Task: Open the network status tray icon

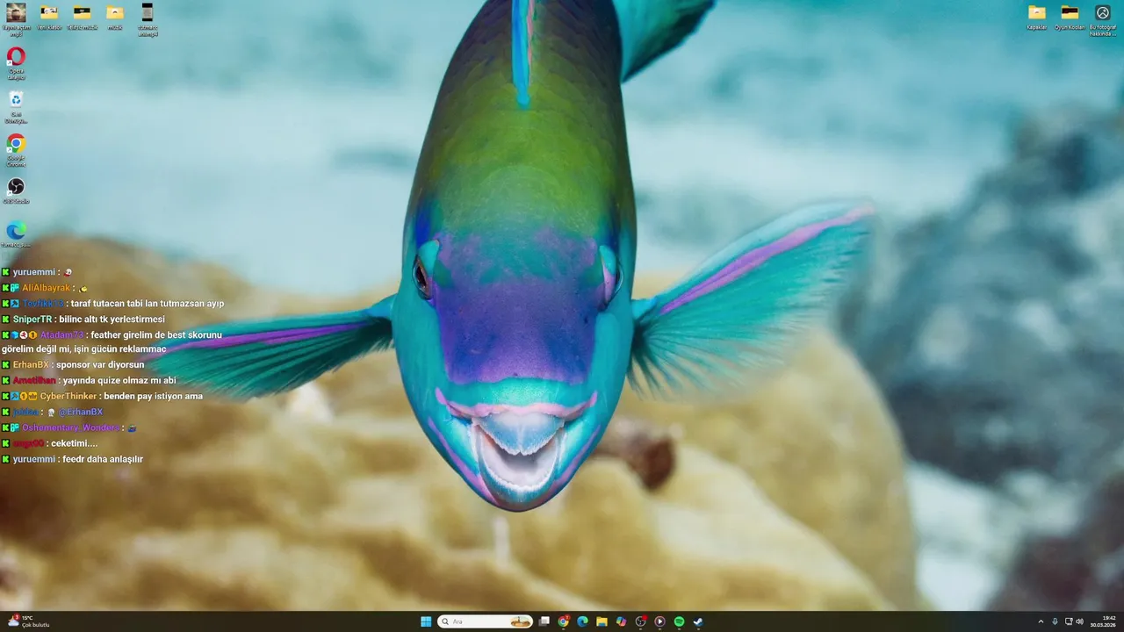Action: (1069, 621)
